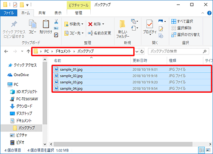This screenshot has width=213, height=154.
Task: Select file sample_04.jpg
Action: tap(132, 88)
